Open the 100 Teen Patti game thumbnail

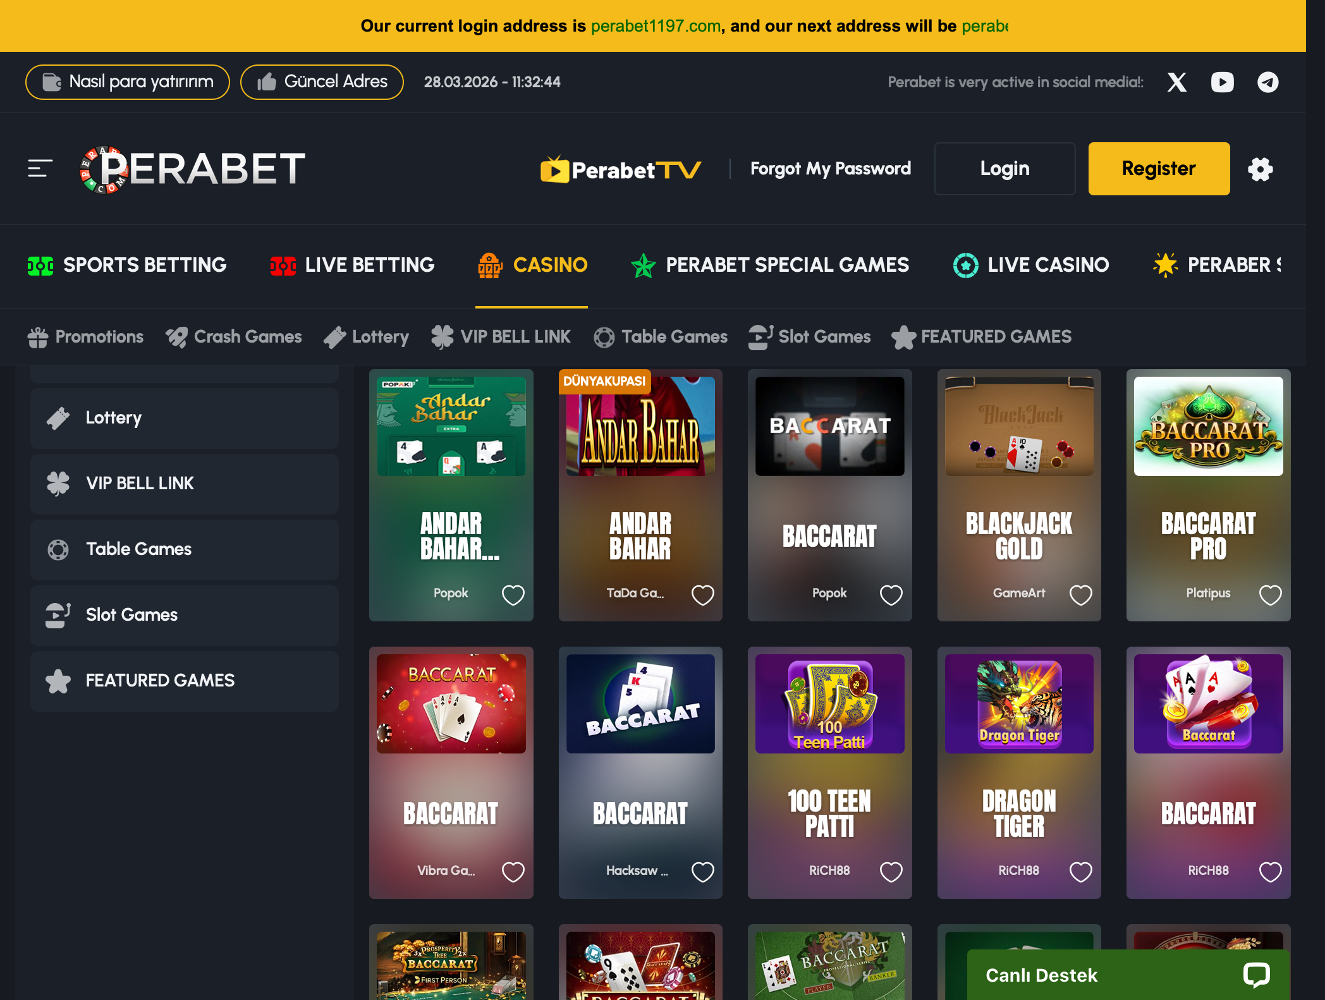pos(830,704)
